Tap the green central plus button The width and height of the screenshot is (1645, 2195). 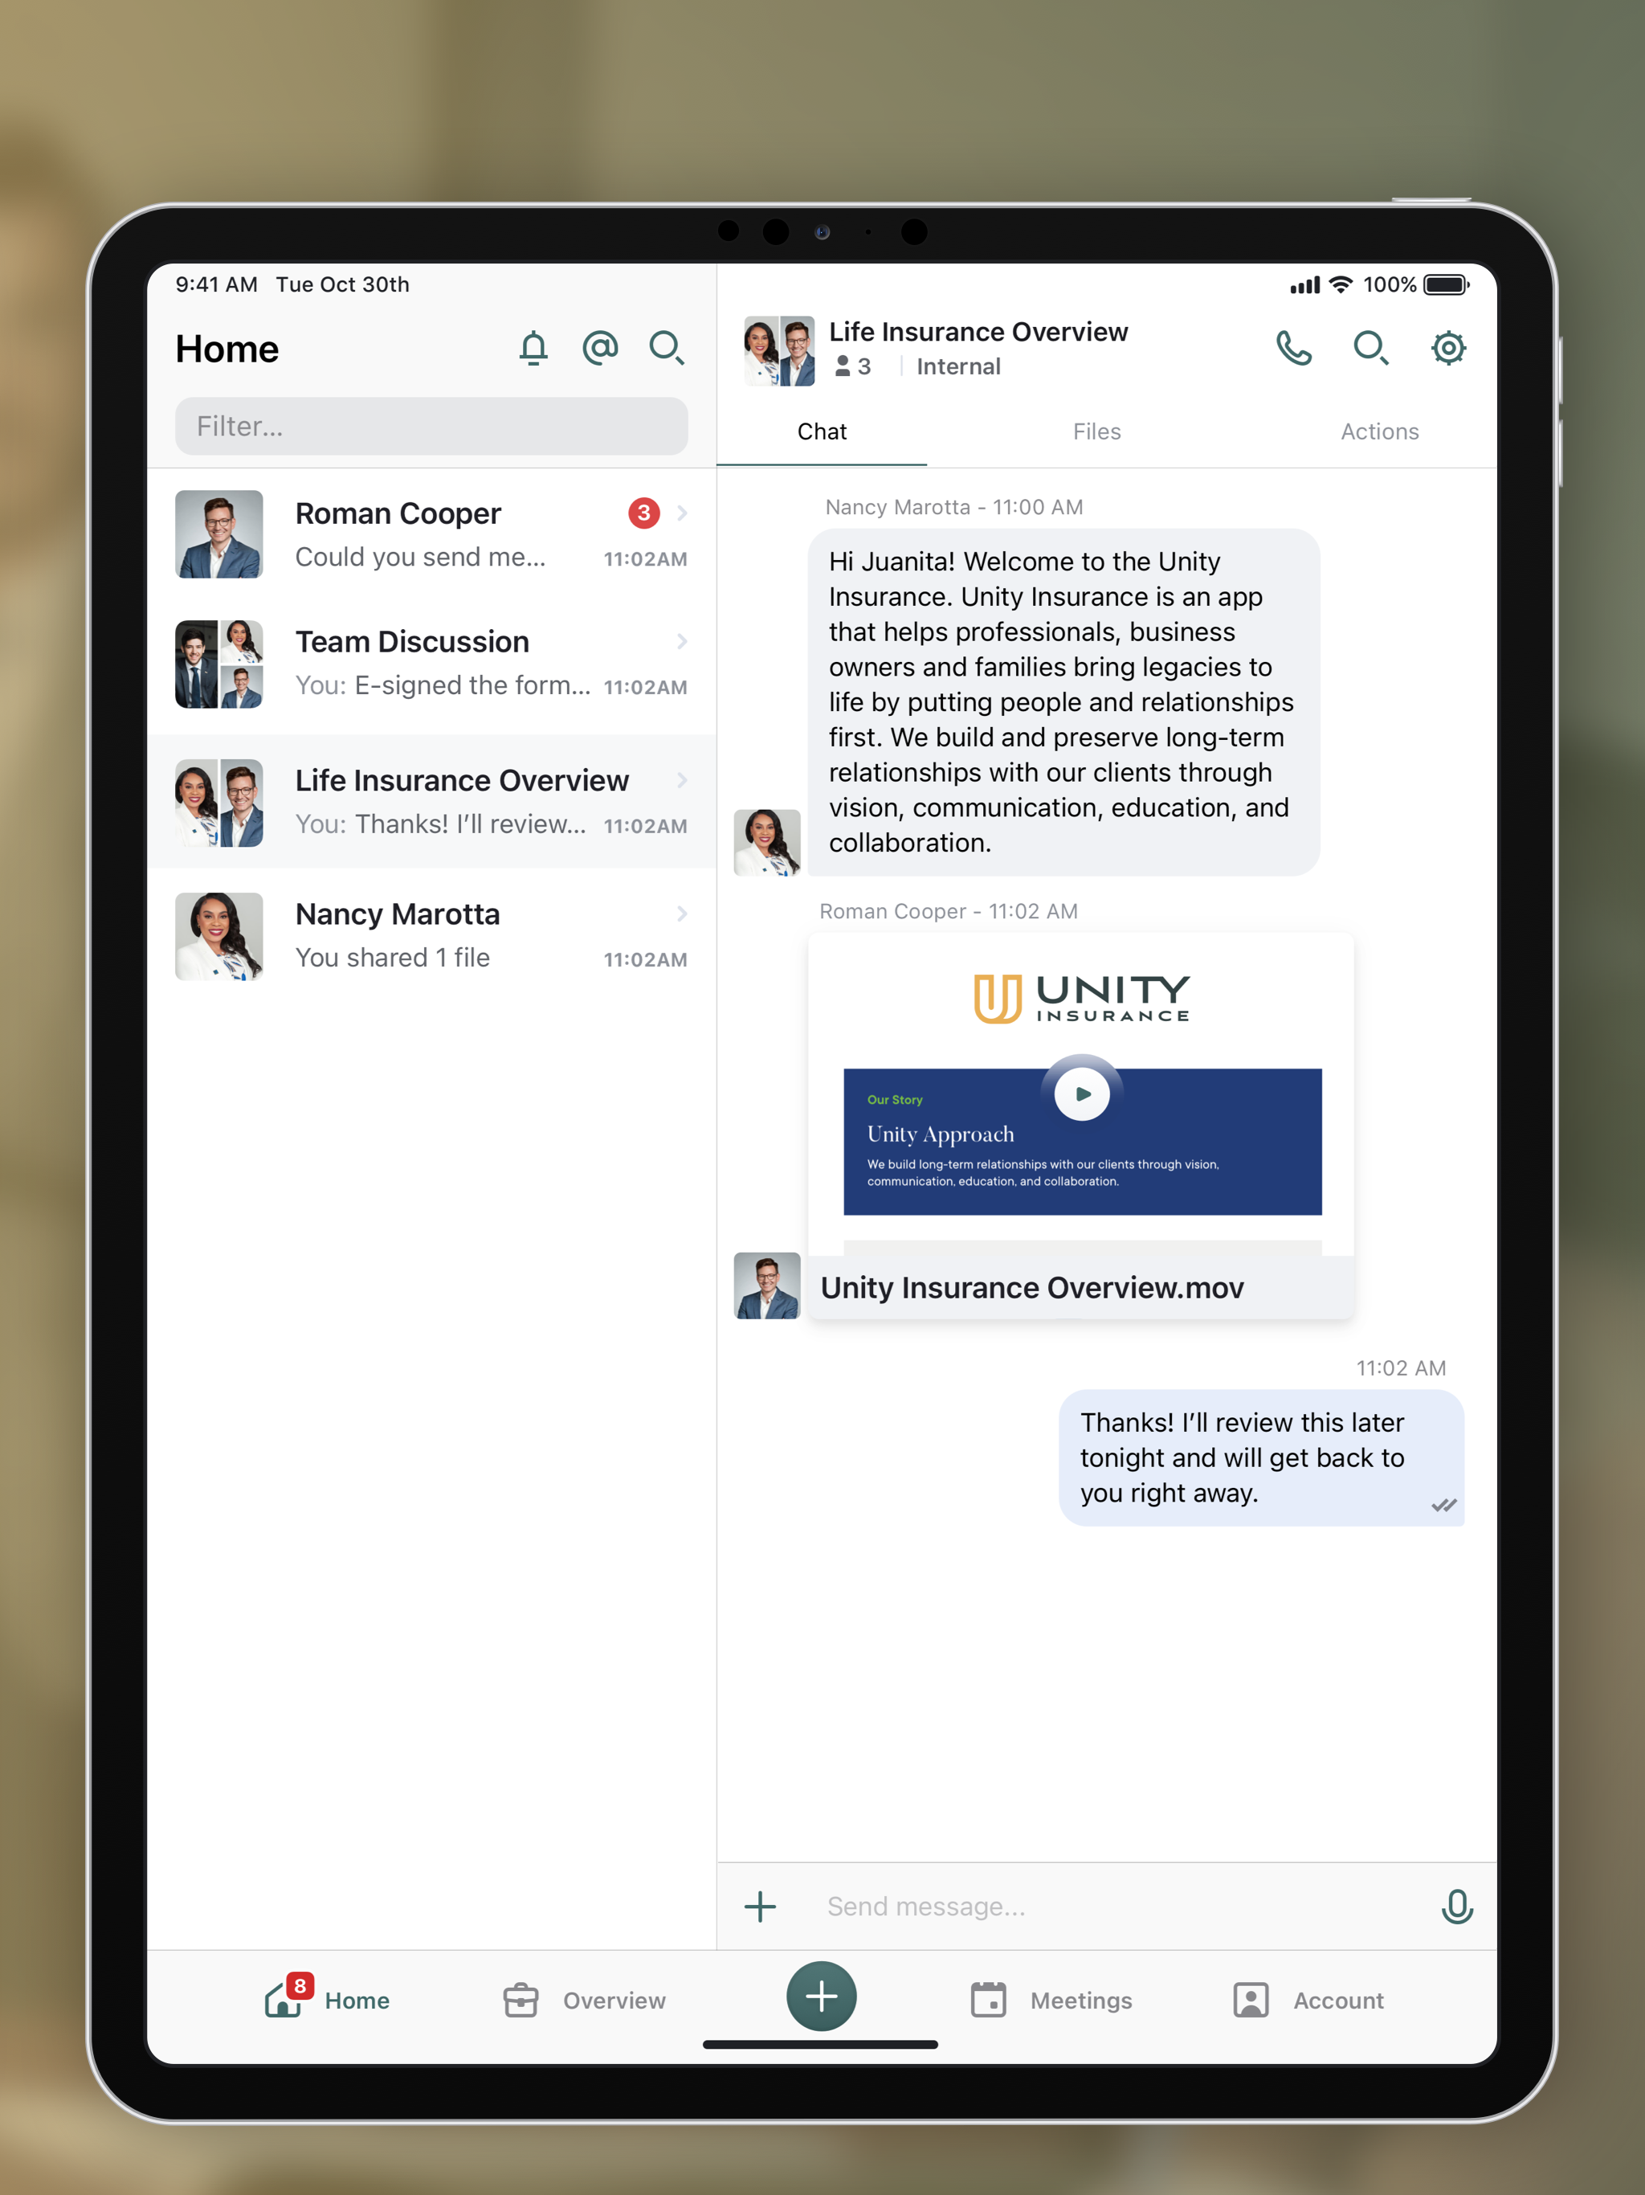(822, 1996)
